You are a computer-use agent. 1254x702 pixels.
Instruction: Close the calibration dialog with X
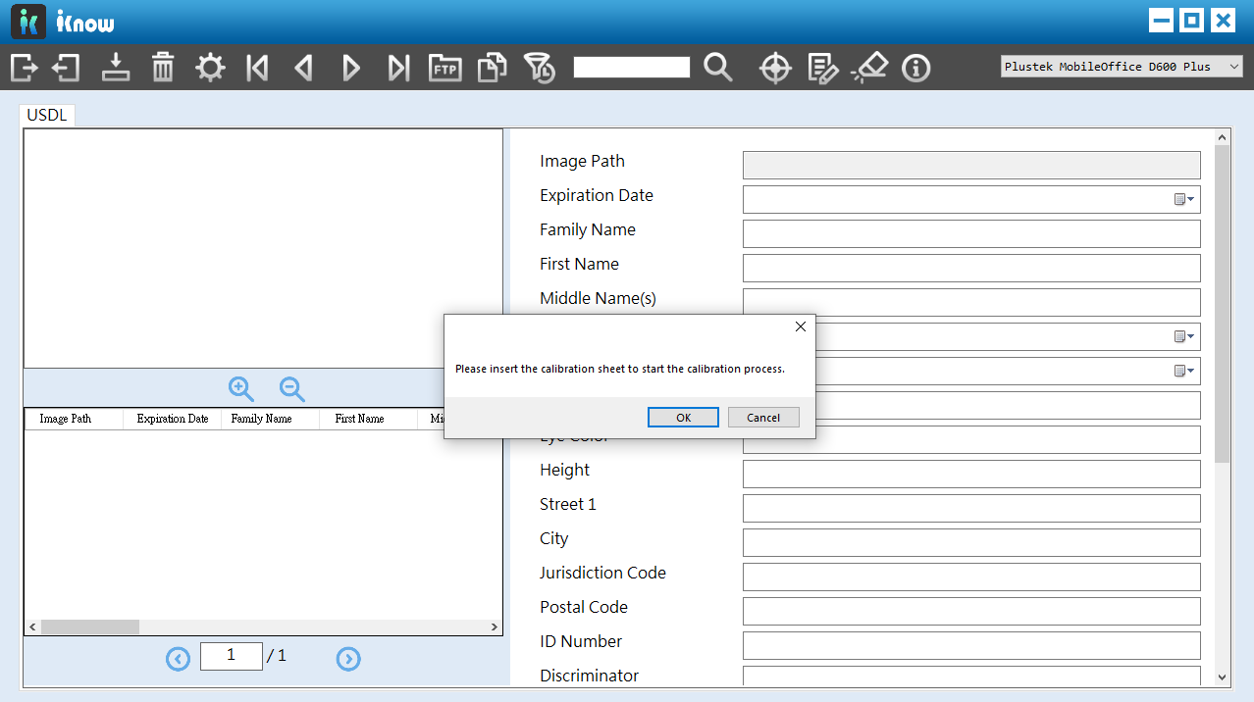coord(801,326)
